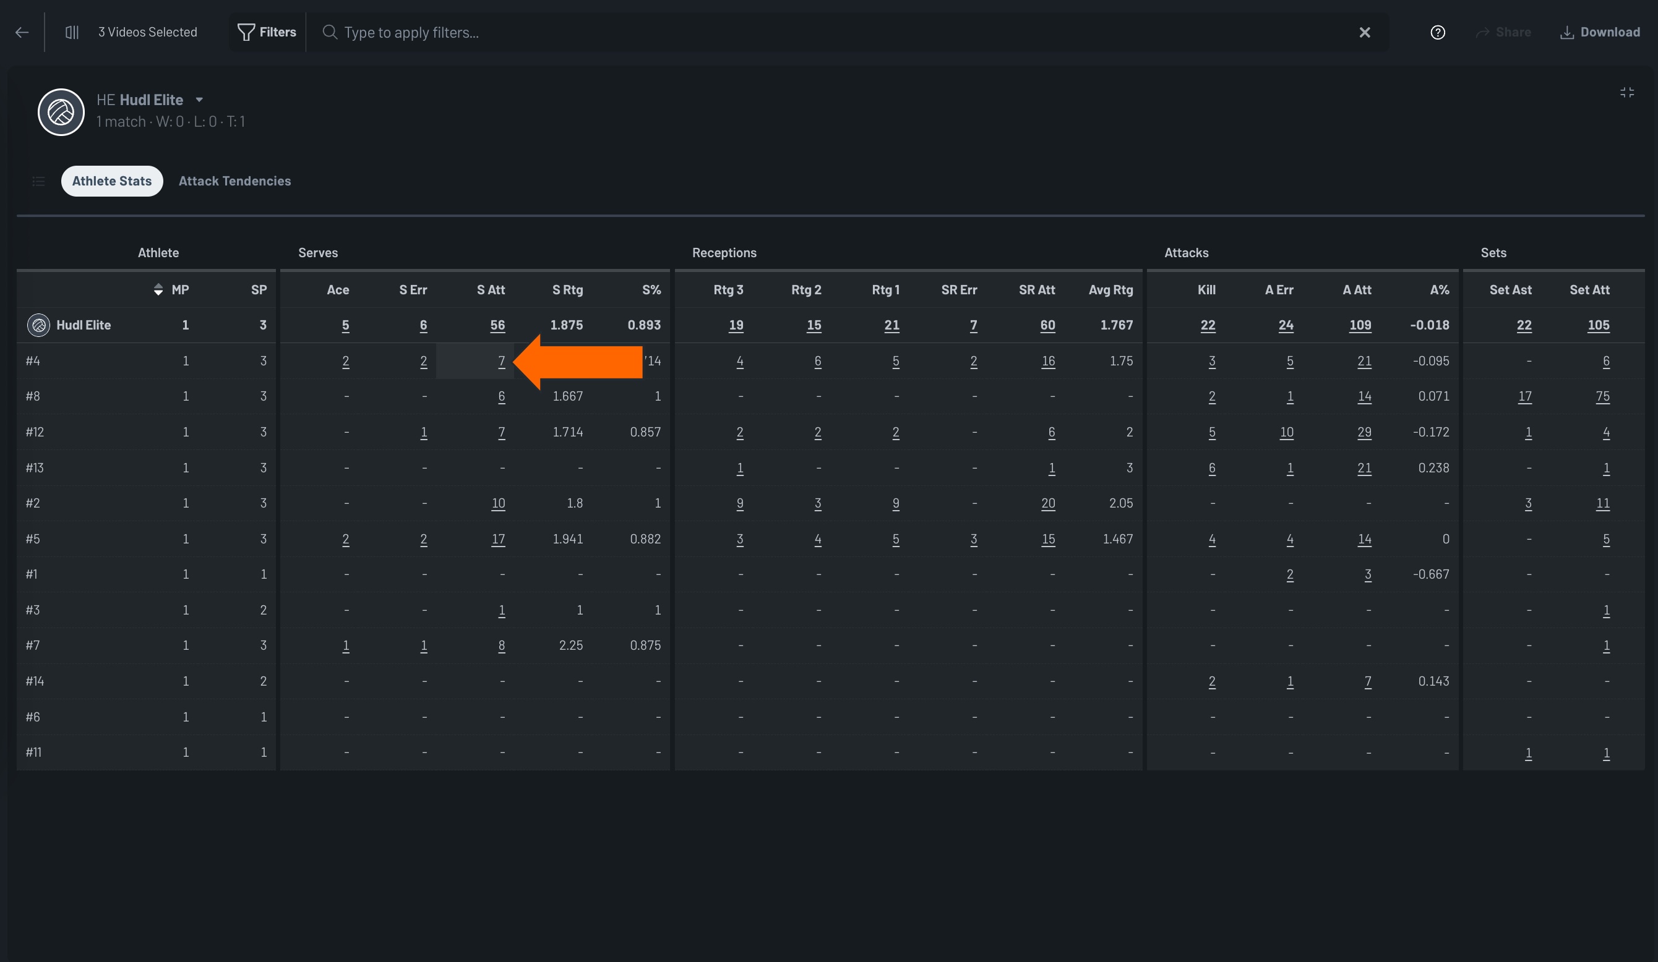Switch to the Attack Tendencies tab

point(235,182)
